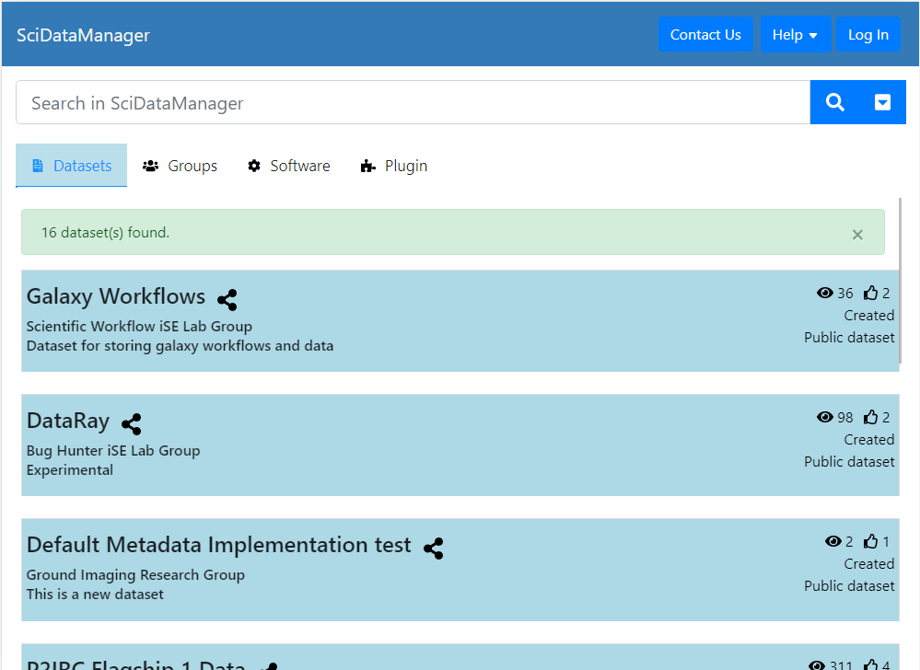Expand the Help menu
This screenshot has height=670, width=920.
click(x=795, y=35)
